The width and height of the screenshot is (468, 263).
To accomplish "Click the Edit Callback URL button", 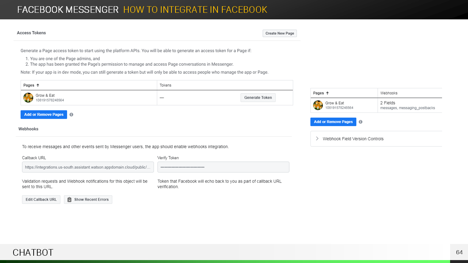I will [x=41, y=199].
